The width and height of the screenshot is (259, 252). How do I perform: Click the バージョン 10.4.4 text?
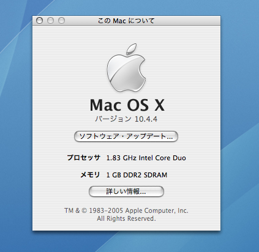(x=126, y=119)
